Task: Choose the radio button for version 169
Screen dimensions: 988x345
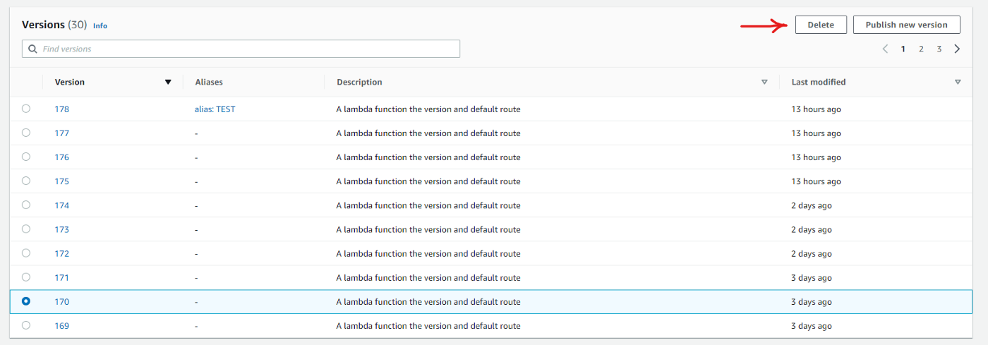Action: coord(26,325)
